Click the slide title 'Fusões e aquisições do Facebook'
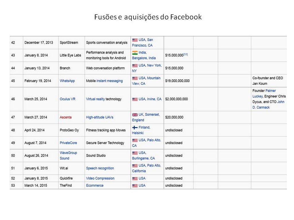 click(148, 17)
